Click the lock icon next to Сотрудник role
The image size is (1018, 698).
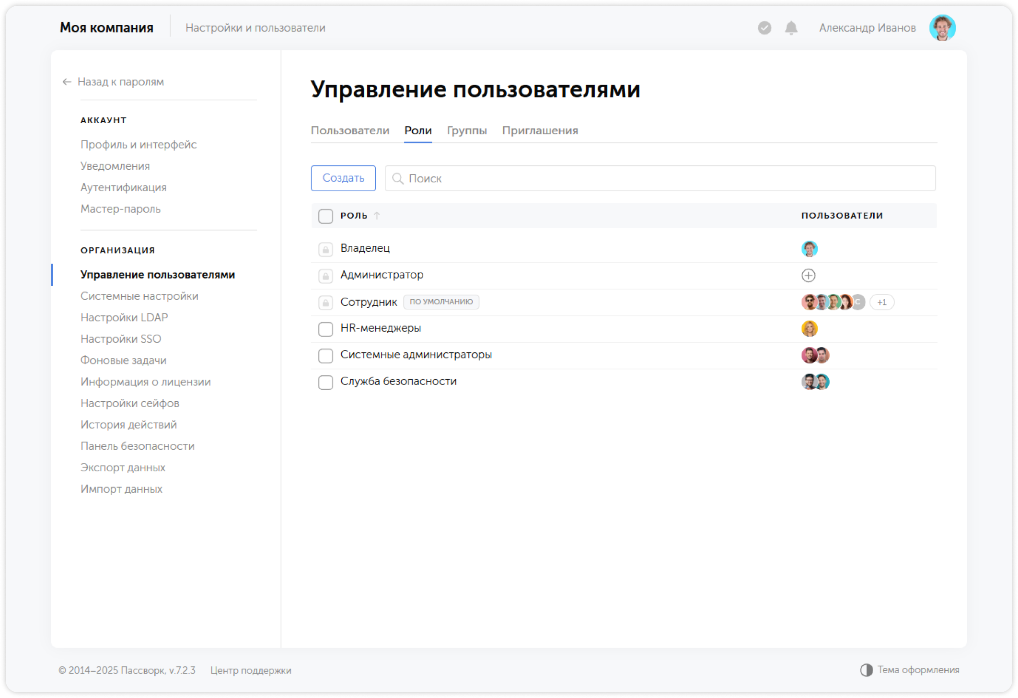325,302
